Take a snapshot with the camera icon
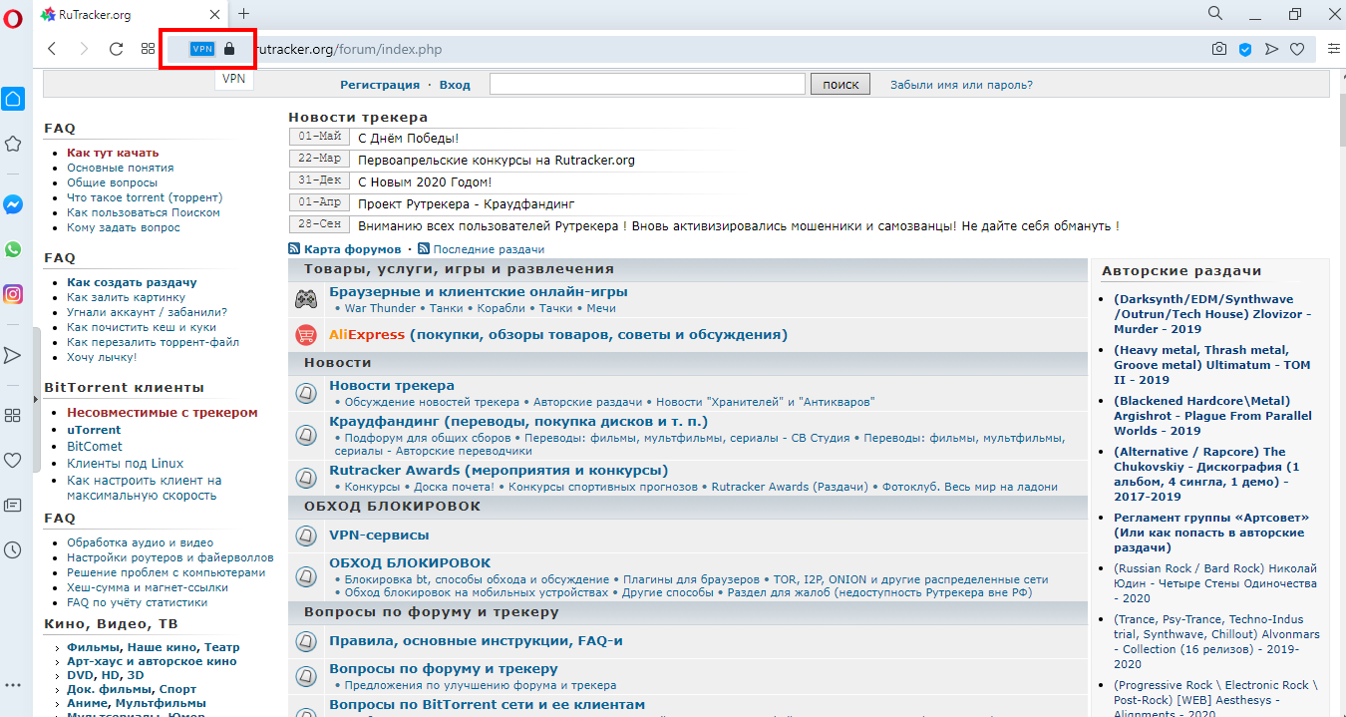The width and height of the screenshot is (1346, 717). tap(1218, 49)
